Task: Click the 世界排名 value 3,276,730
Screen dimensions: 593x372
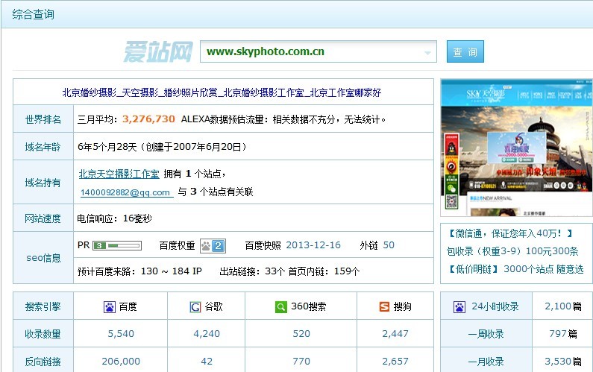Action: pyautogui.click(x=148, y=119)
